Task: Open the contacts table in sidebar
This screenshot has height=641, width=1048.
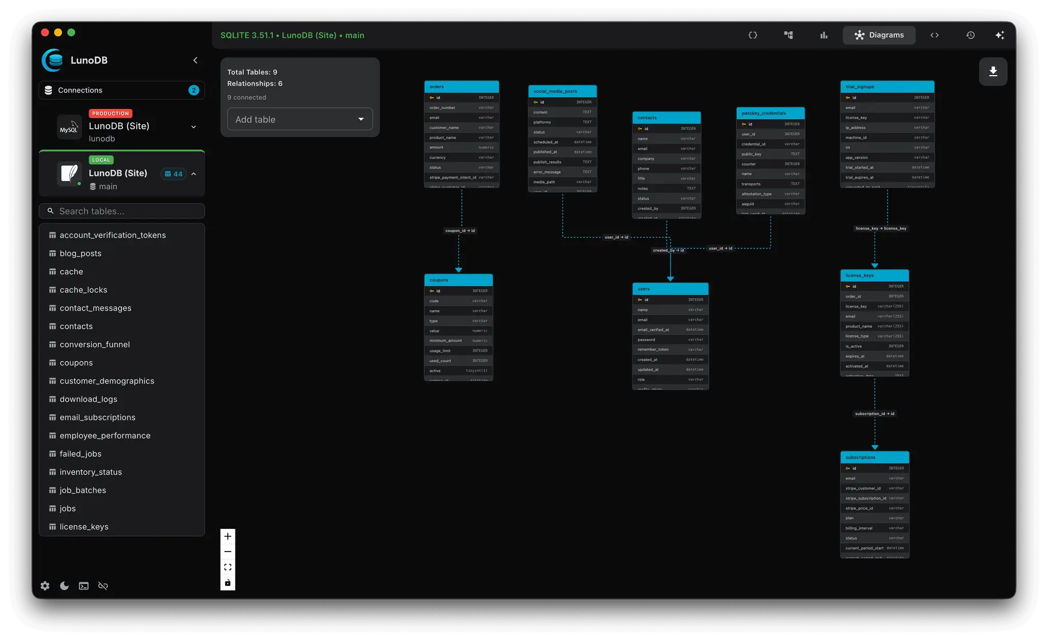Action: click(122, 326)
